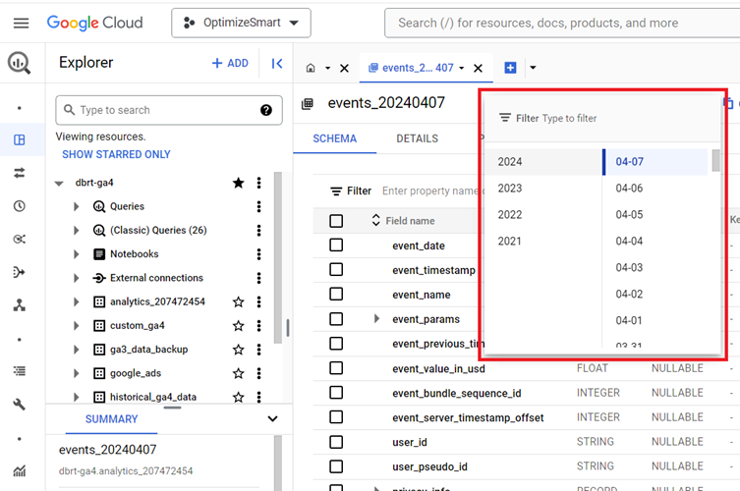Check the event_date field checkbox

(x=336, y=245)
